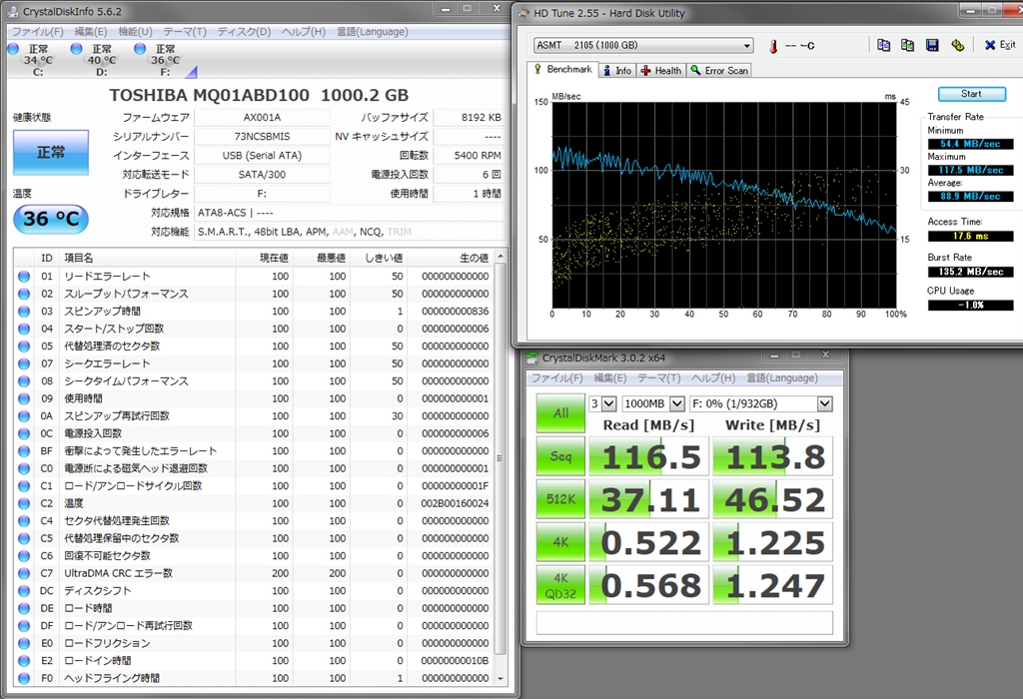Click the empty comment field below benchmark results
The width and height of the screenshot is (1023, 699).
coord(684,623)
